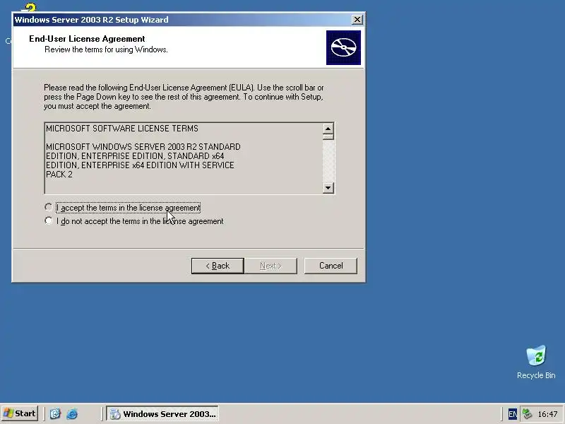
Task: Click the setup CD icon in the header
Action: [x=343, y=47]
